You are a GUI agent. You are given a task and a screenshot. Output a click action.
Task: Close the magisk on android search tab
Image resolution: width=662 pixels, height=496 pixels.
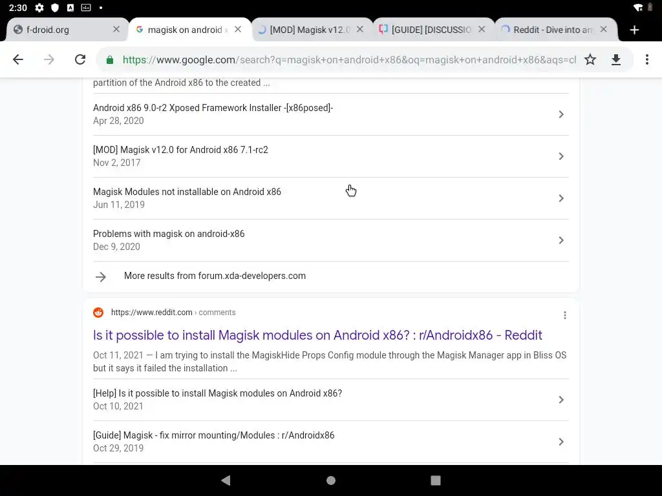(x=238, y=29)
